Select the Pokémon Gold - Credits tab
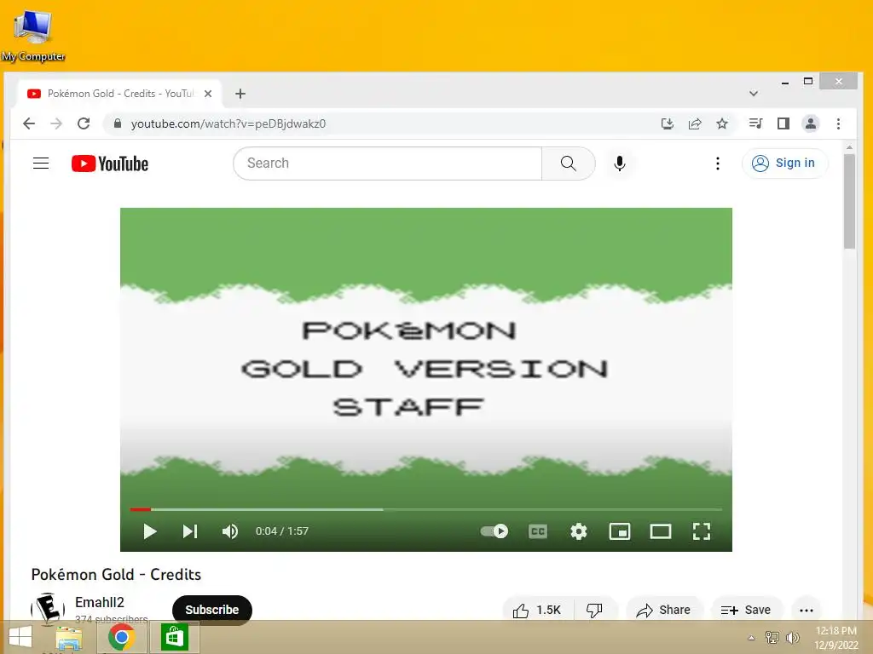 point(119,94)
